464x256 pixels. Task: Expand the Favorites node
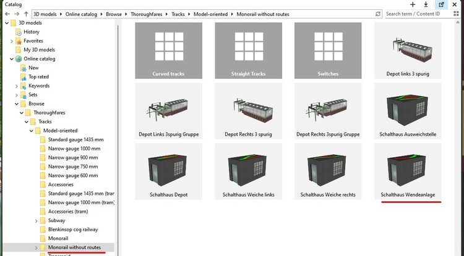tap(12, 41)
